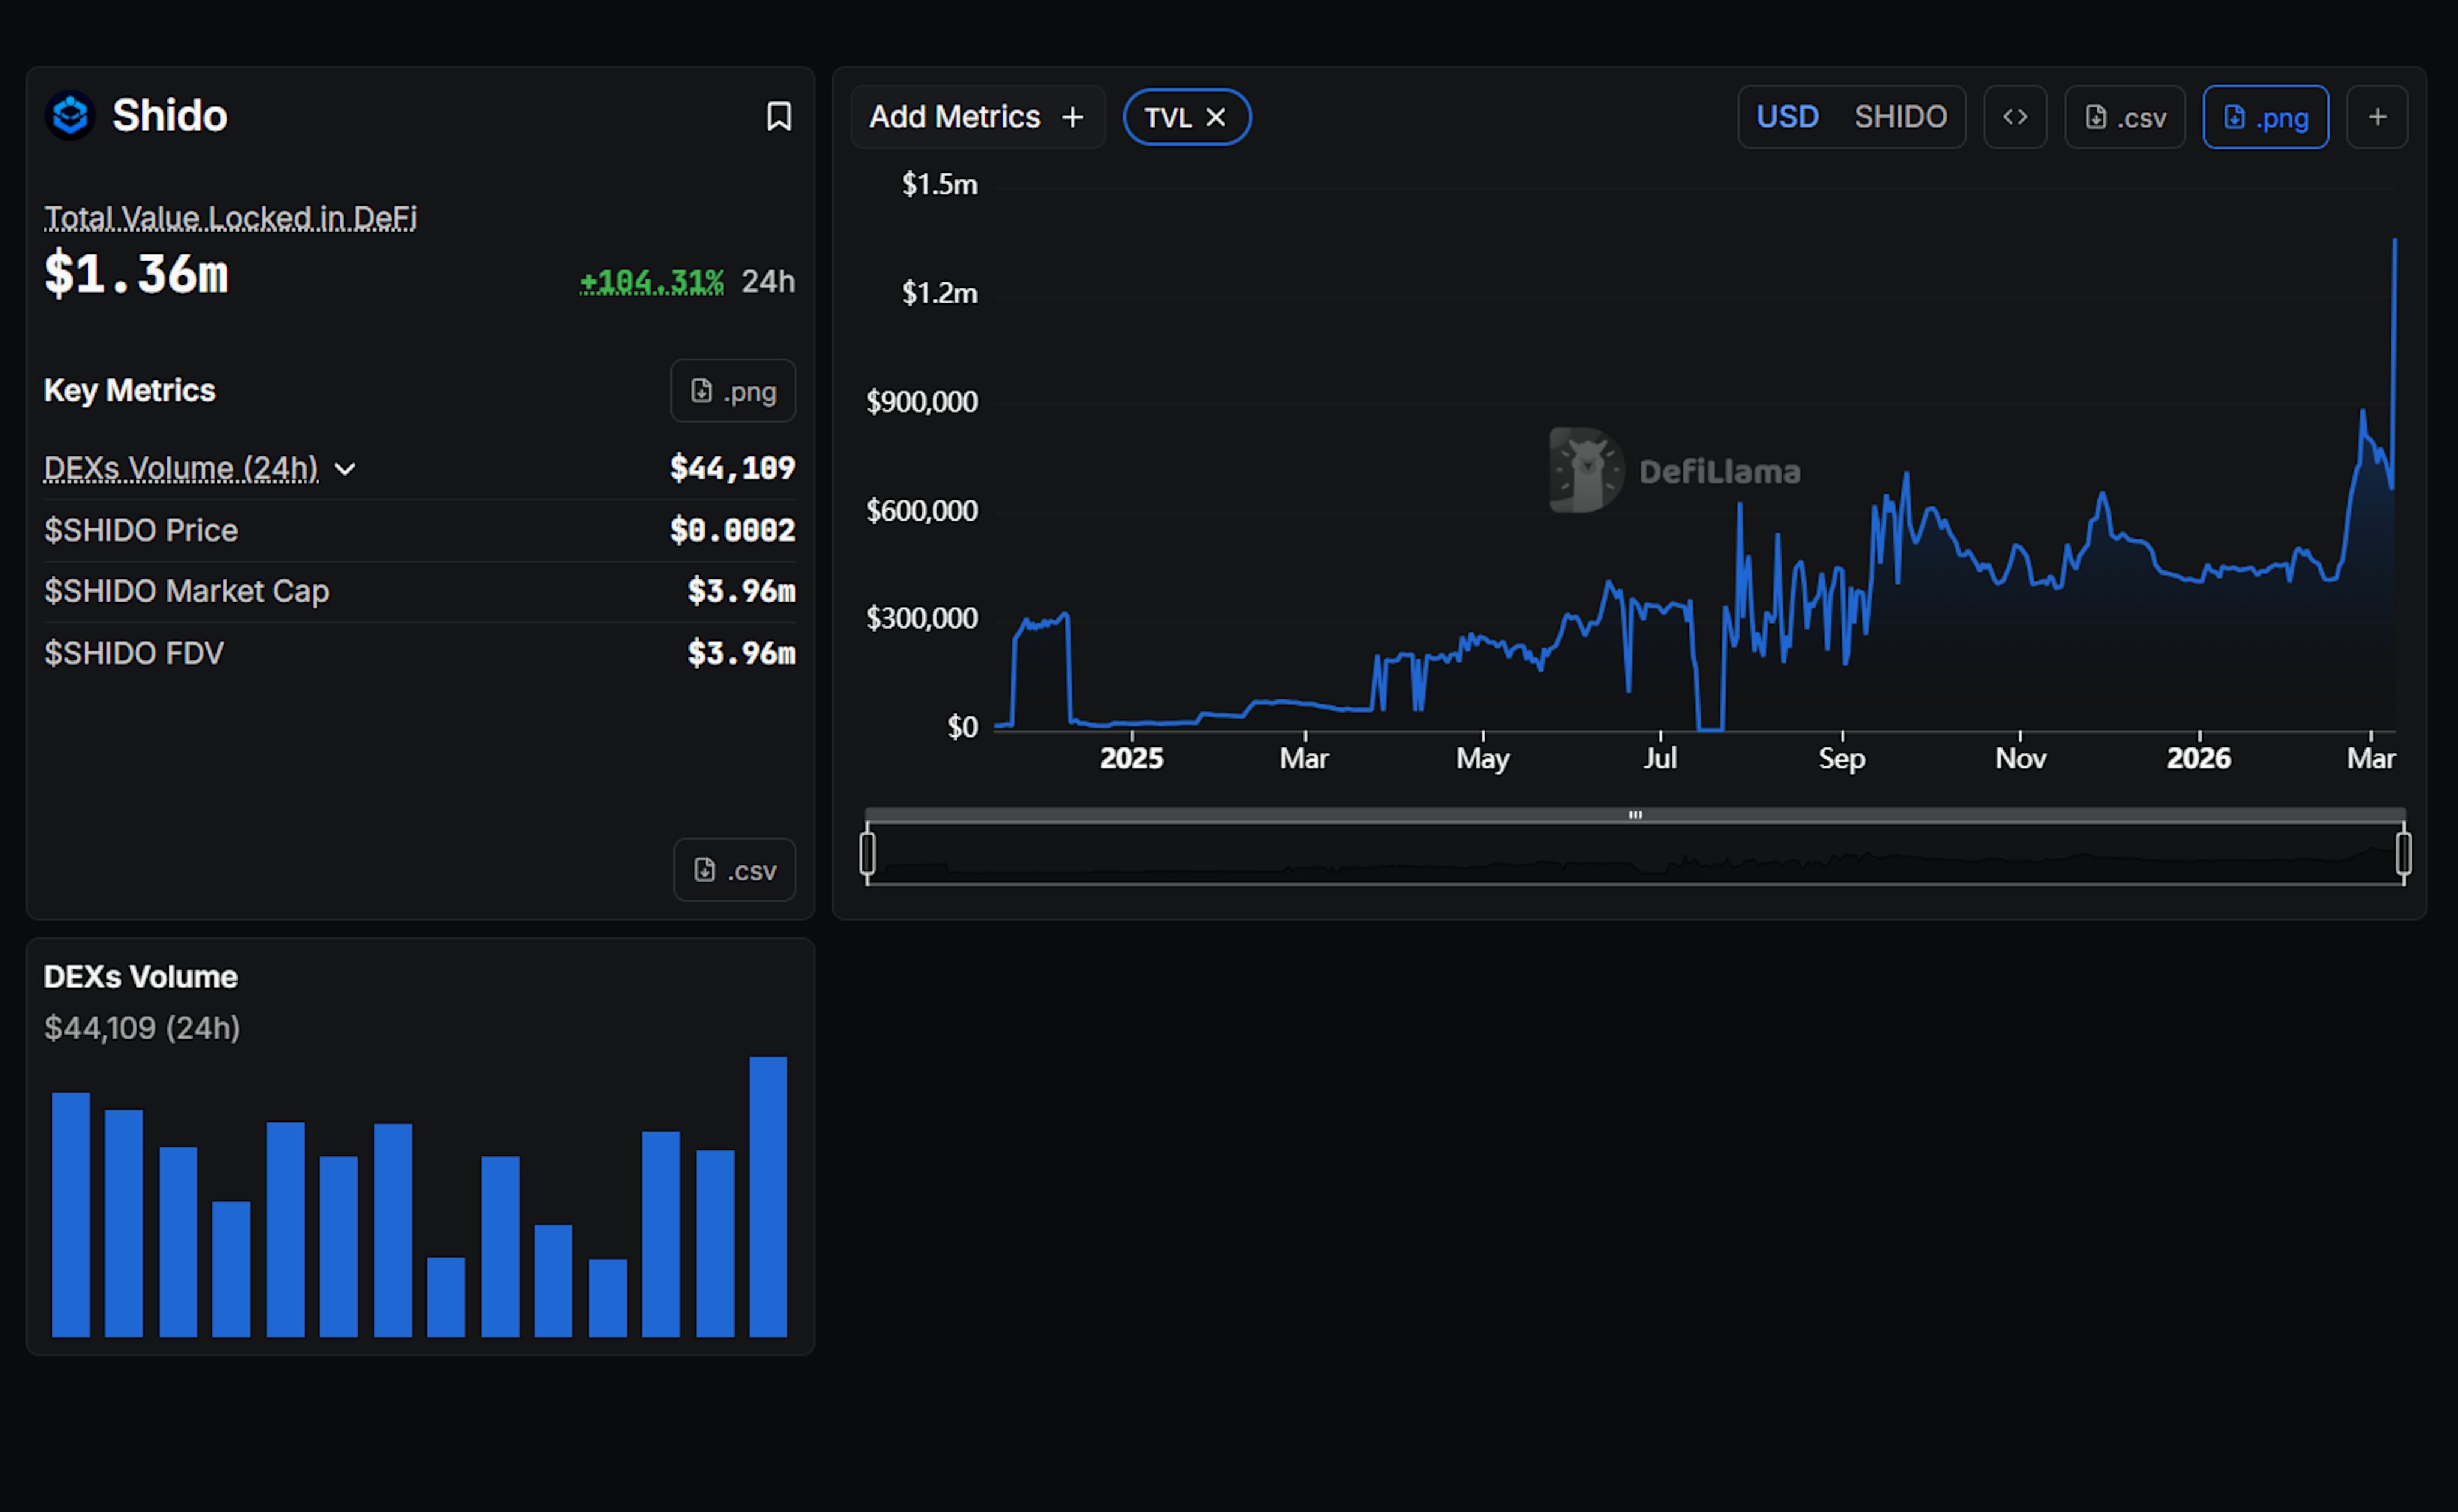2458x1512 pixels.
Task: Expand DEXs Volume (24h) chevron
Action: 345,469
